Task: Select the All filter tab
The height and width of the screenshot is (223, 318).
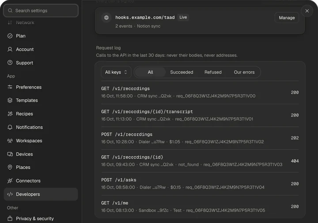Action: 150,72
